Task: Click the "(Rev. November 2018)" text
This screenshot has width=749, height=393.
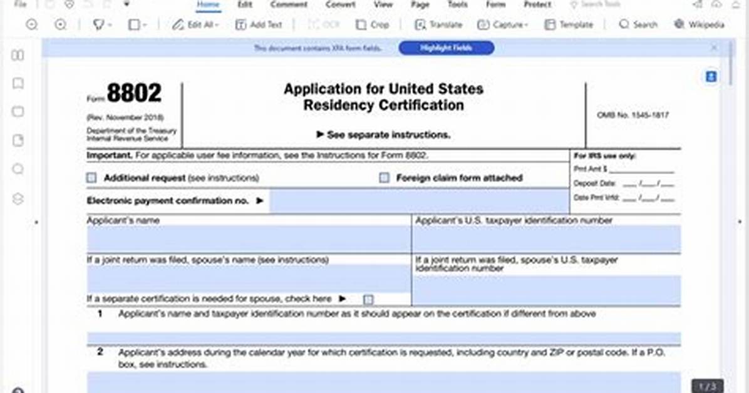Action: [x=125, y=118]
